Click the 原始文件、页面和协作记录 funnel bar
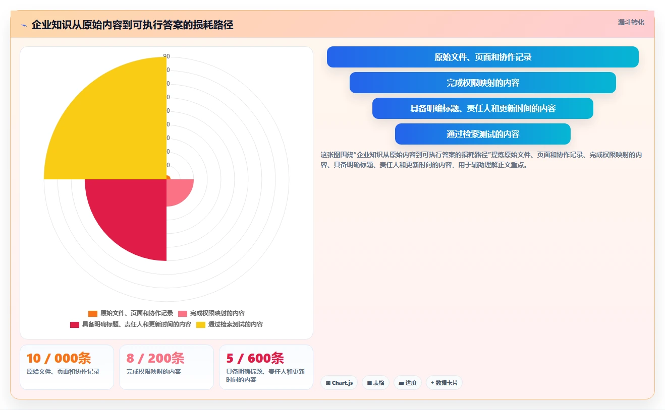This screenshot has height=410, width=665. (482, 57)
